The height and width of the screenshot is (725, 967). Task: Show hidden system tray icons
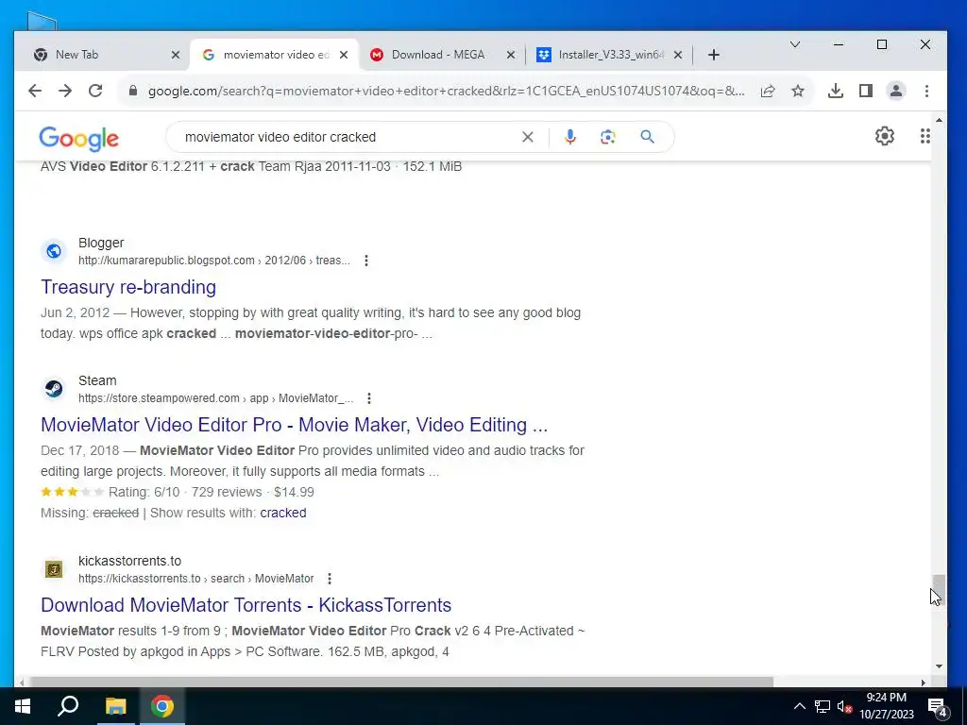[x=799, y=706]
